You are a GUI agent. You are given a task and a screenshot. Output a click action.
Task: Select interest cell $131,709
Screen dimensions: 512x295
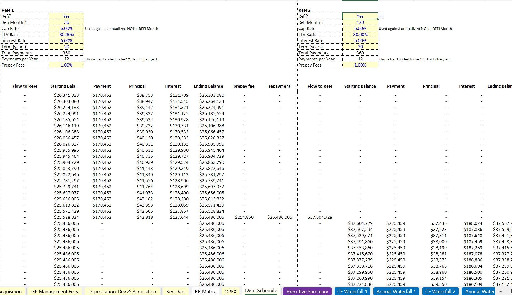179,95
